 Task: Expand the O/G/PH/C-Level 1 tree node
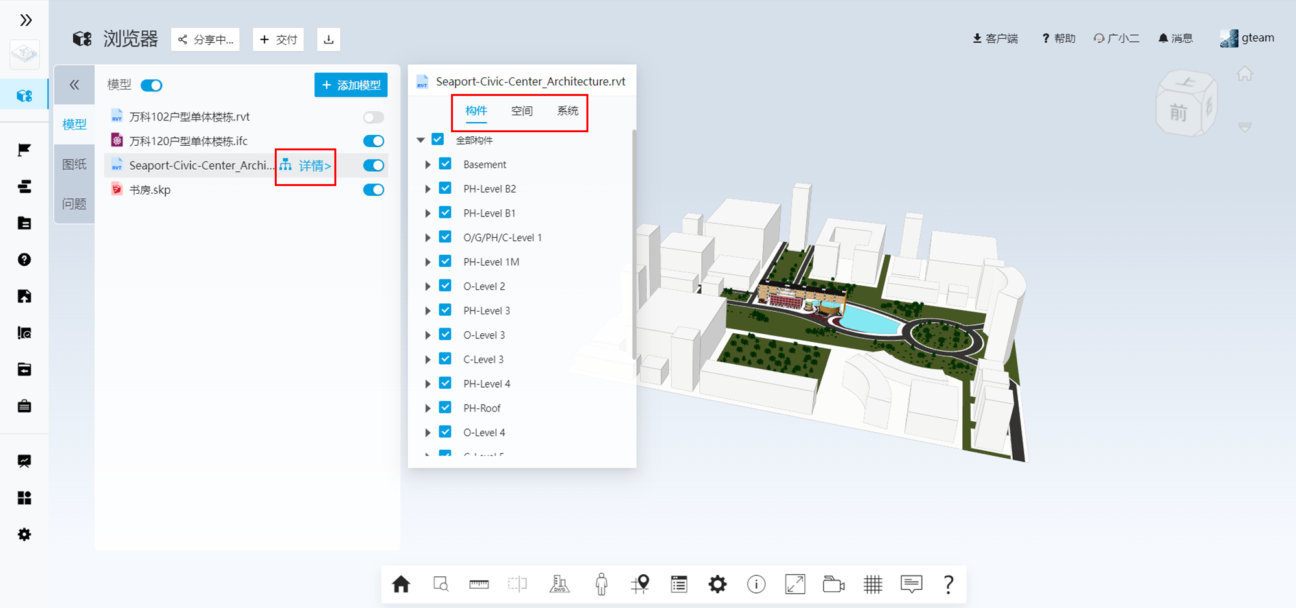coord(428,238)
